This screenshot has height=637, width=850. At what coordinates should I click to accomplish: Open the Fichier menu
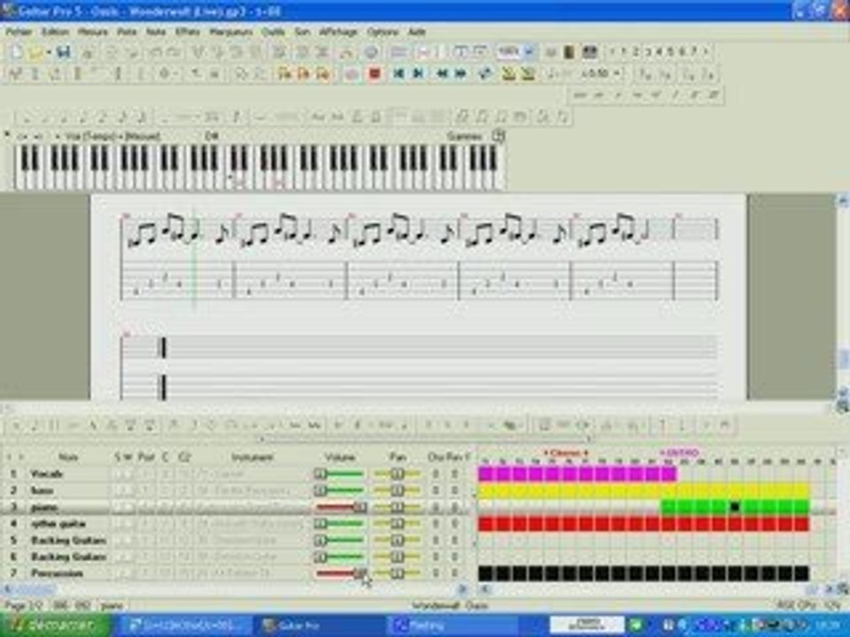(19, 32)
